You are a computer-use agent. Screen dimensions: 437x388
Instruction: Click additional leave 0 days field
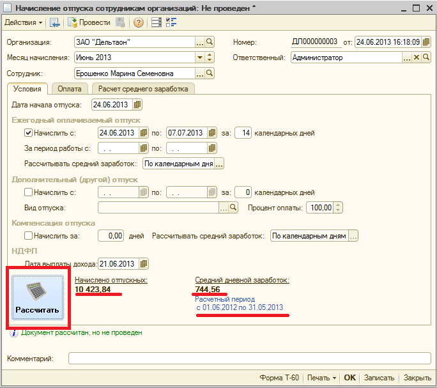243,192
